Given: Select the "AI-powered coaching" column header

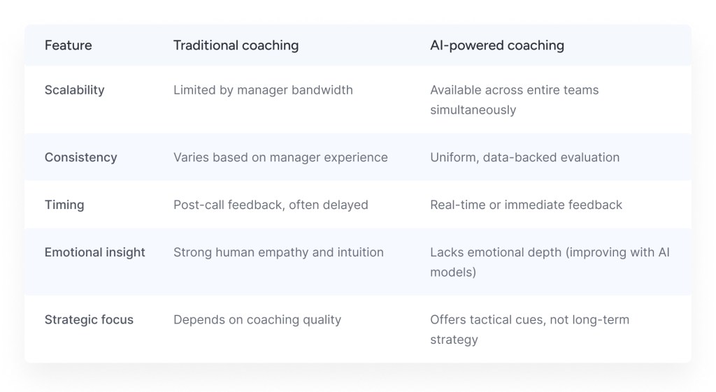Looking at the screenshot, I should click(x=496, y=45).
